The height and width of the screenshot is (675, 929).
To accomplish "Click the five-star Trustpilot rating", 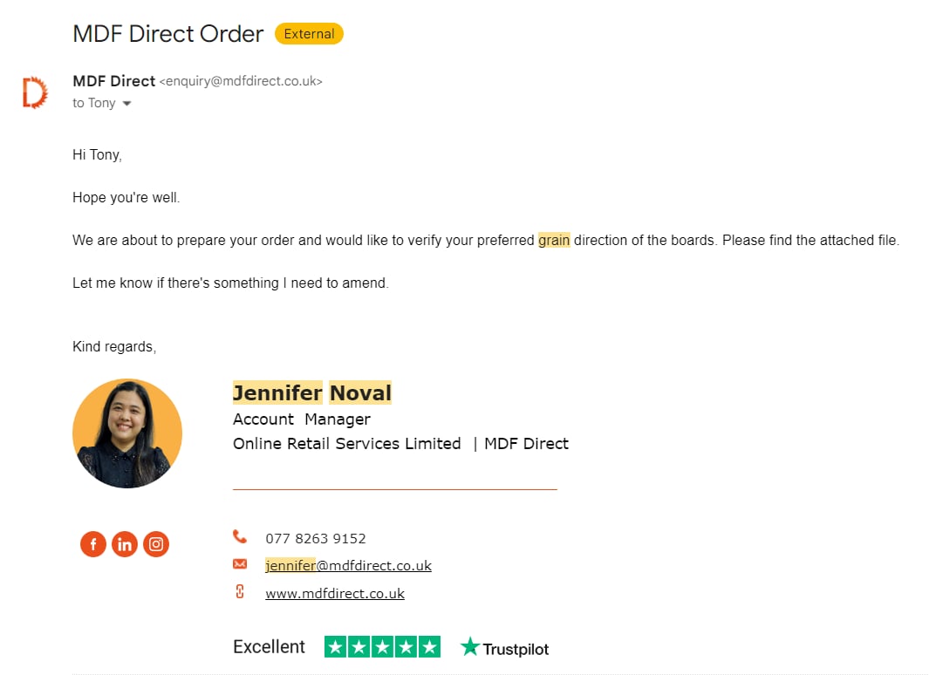I will pos(382,647).
